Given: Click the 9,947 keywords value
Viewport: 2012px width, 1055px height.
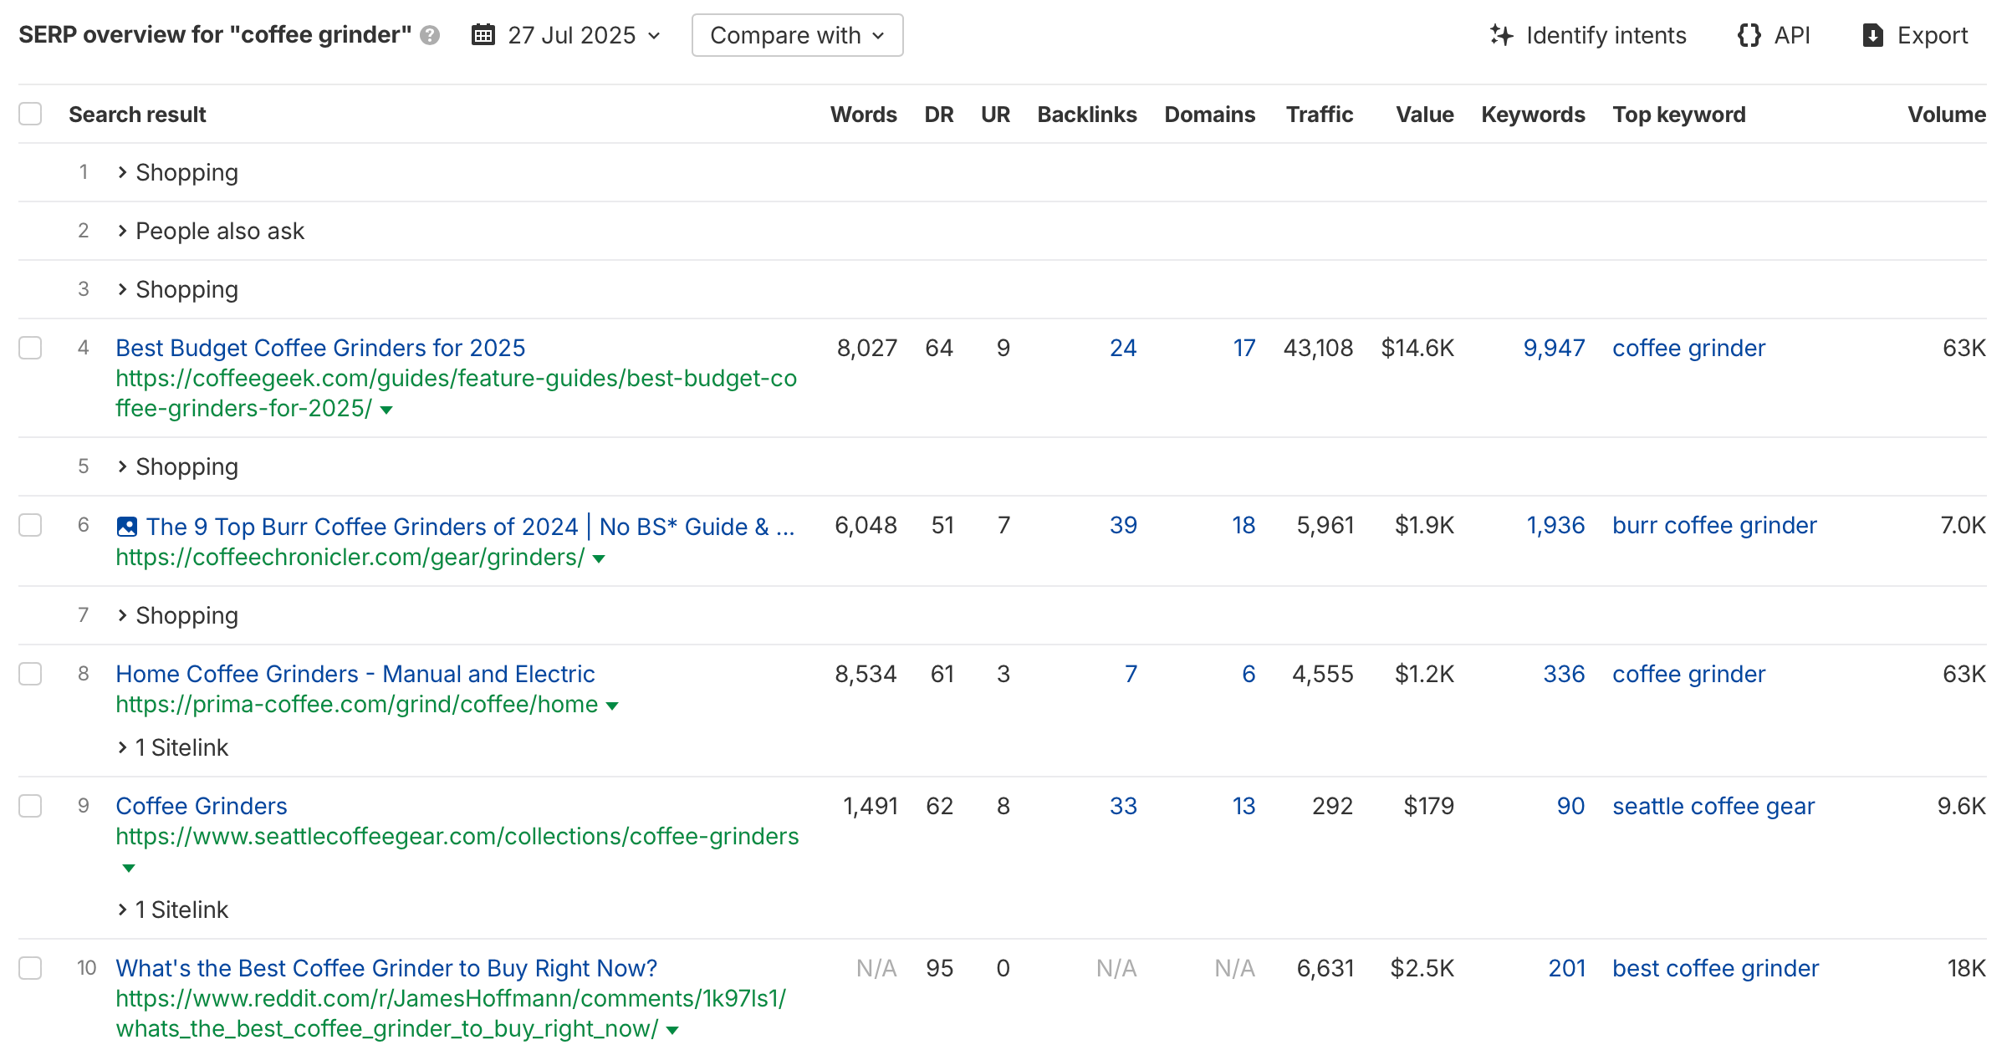Looking at the screenshot, I should tap(1554, 348).
